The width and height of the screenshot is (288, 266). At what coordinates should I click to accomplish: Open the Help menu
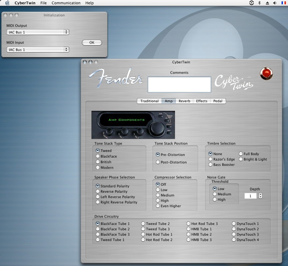click(89, 3)
